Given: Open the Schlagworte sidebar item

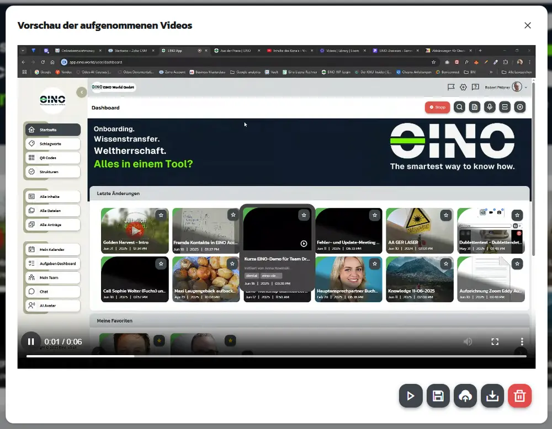Looking at the screenshot, I should 53,144.
